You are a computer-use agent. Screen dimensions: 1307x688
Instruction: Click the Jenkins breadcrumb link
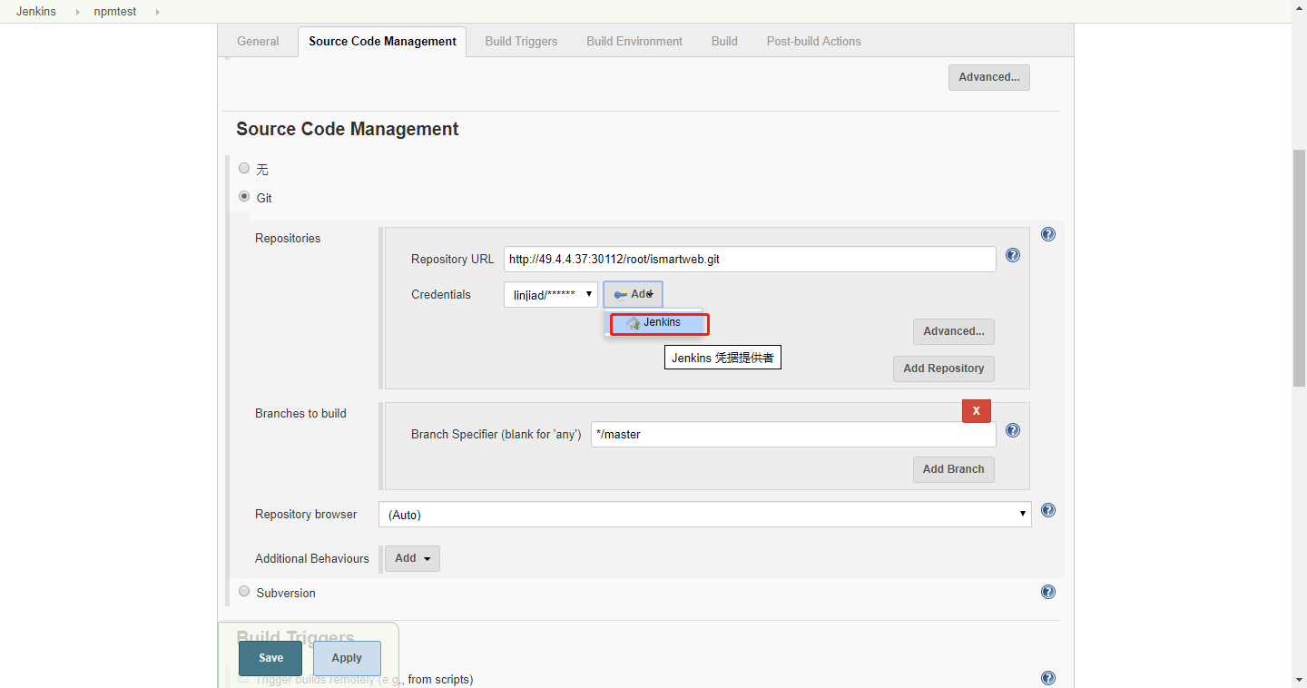pos(36,12)
